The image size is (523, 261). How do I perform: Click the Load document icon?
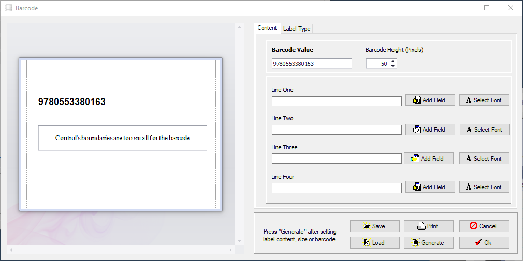367,242
